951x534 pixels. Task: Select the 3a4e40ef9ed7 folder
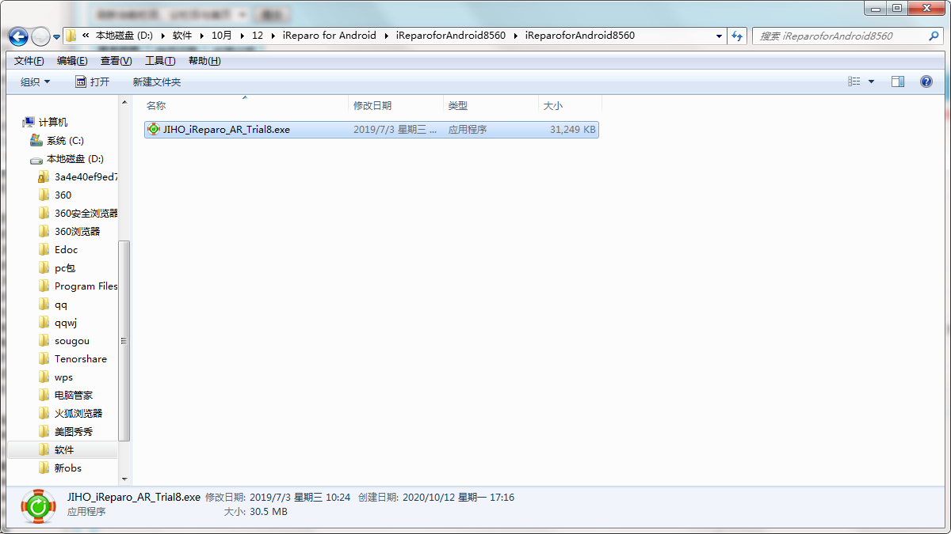[x=86, y=176]
